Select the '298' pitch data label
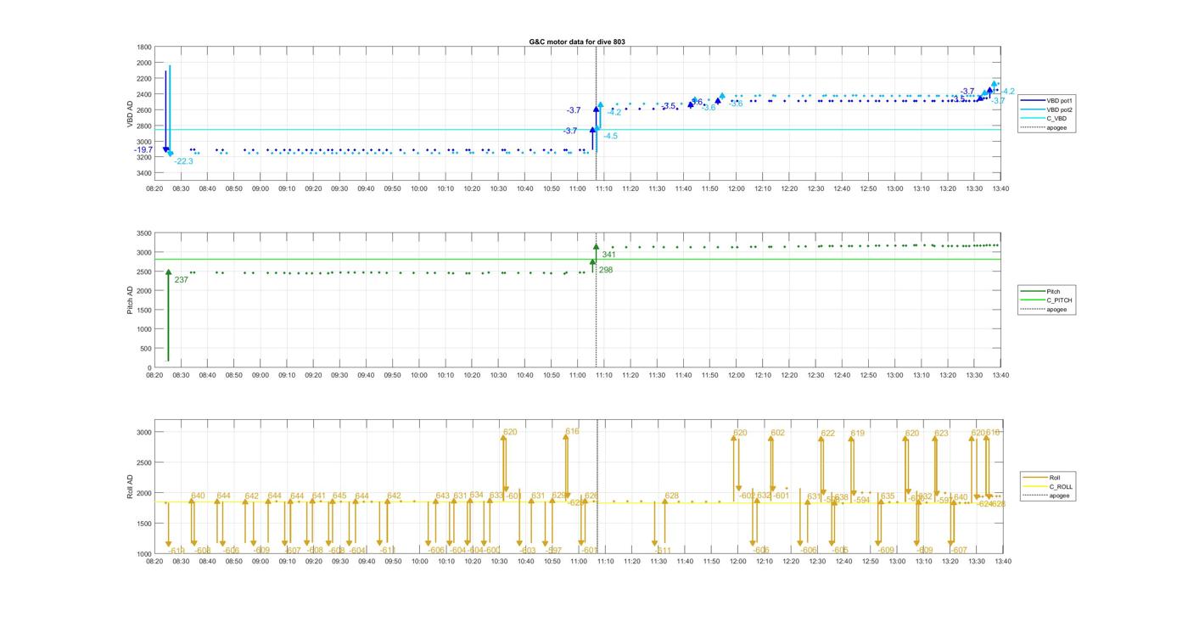Image resolution: width=1188 pixels, height=622 pixels. pos(606,270)
